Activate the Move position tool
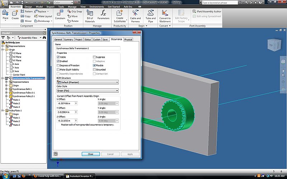This screenshot has width=287, height=179. pos(72,16)
